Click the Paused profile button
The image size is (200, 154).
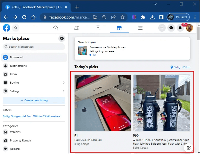[178, 17]
